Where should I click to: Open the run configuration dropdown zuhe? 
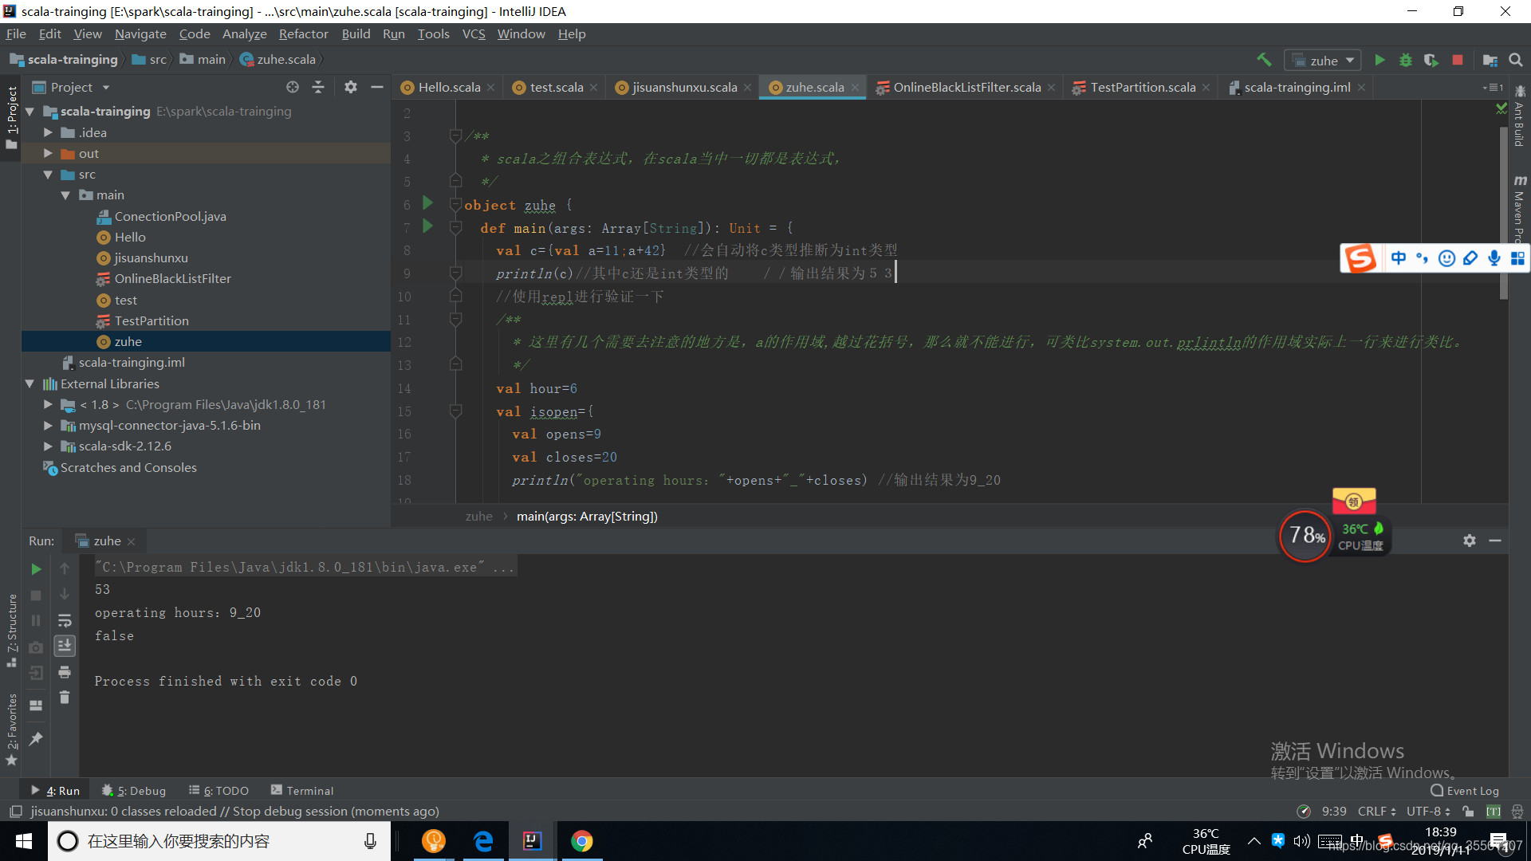coord(1323,61)
